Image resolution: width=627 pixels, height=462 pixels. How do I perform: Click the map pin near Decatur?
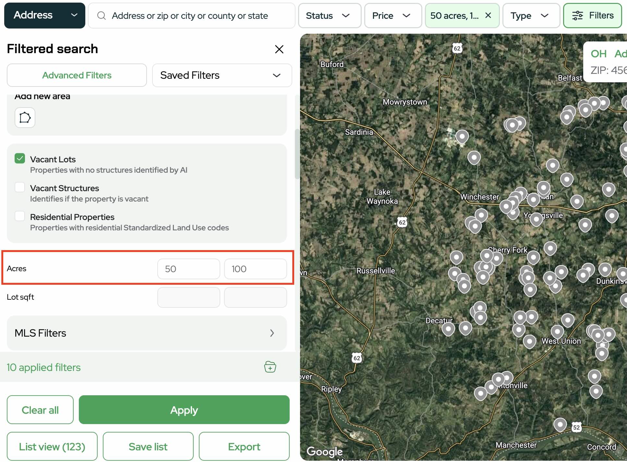tap(448, 329)
